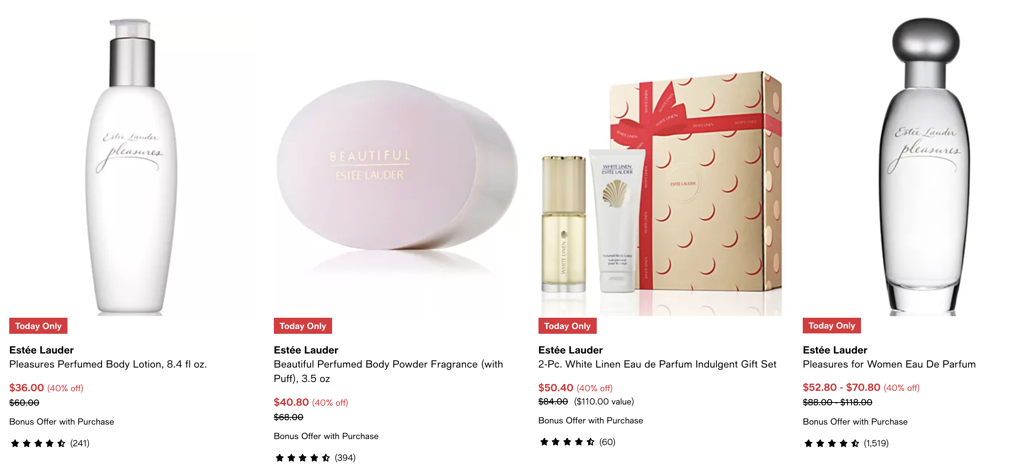
Task: Open the Pleasures Eau De Parfum bottle image
Action: (925, 165)
